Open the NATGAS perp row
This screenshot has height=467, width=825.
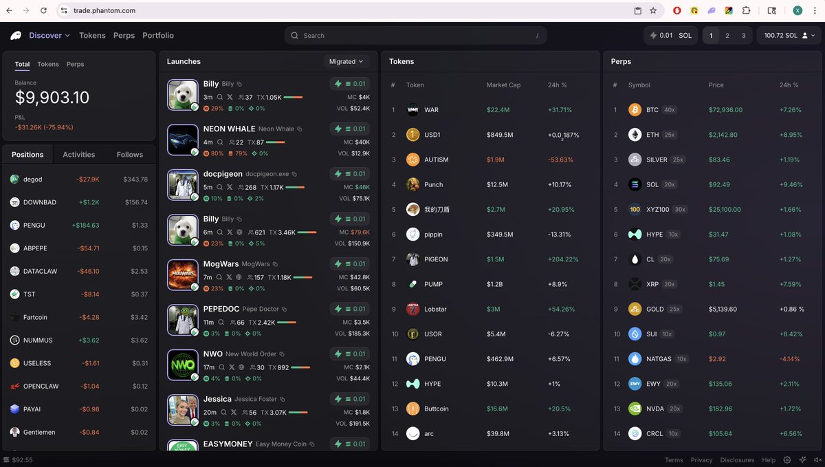712,359
